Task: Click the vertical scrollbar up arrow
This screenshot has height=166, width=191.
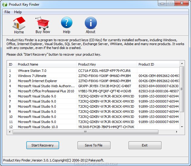Action: coord(182,63)
